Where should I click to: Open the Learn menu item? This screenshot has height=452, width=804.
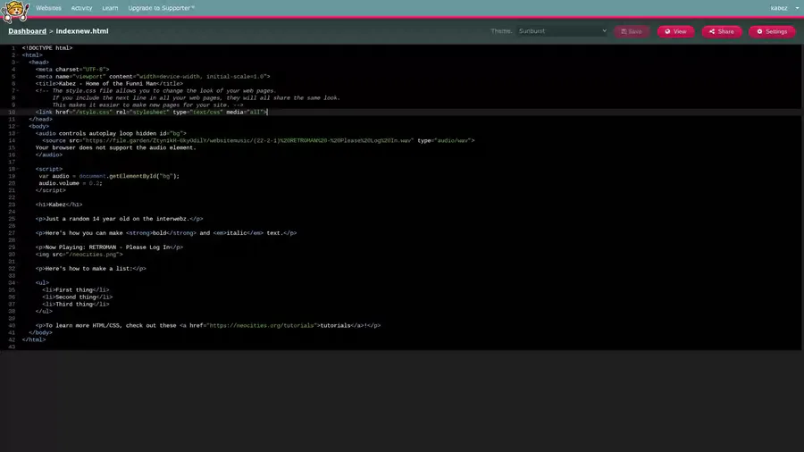coord(110,8)
